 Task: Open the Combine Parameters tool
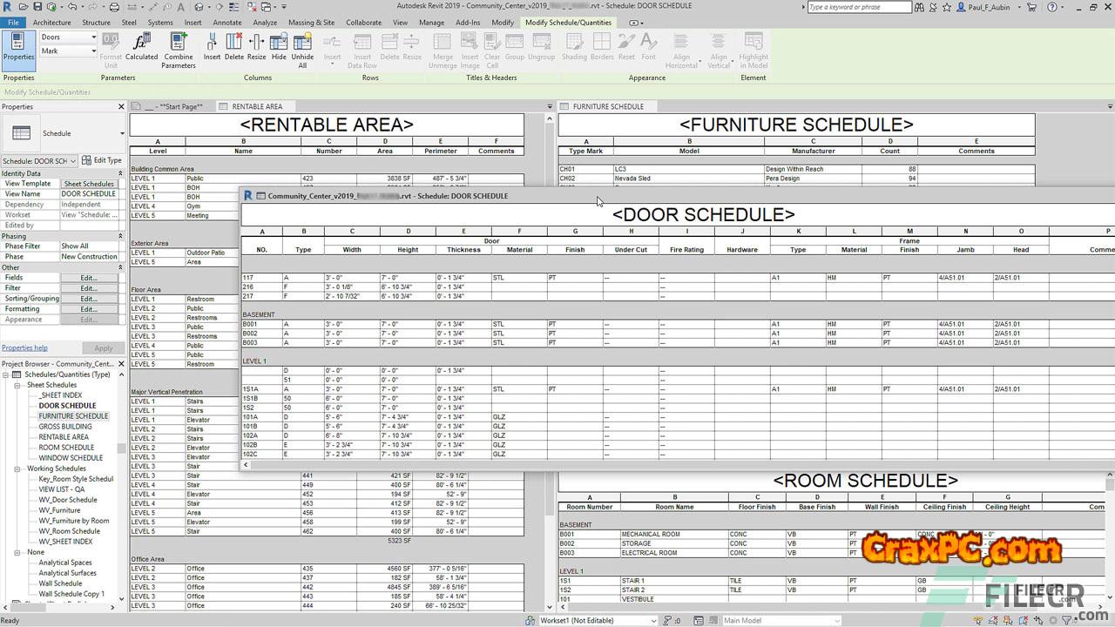(x=179, y=44)
